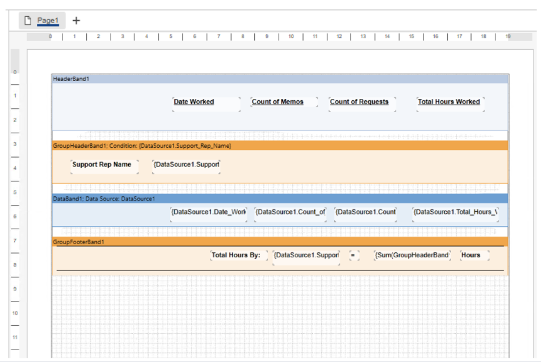The image size is (541, 362).
Task: Click the add new page plus icon
Action: [76, 21]
